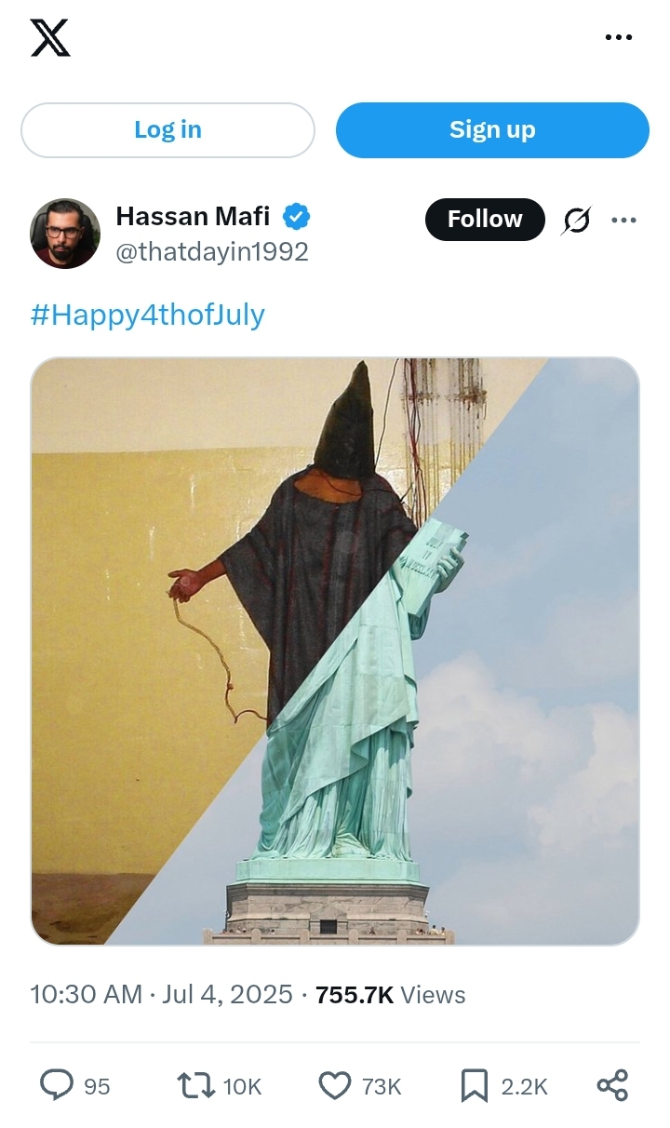Click the share icon
The width and height of the screenshot is (670, 1128).
coord(612,1085)
